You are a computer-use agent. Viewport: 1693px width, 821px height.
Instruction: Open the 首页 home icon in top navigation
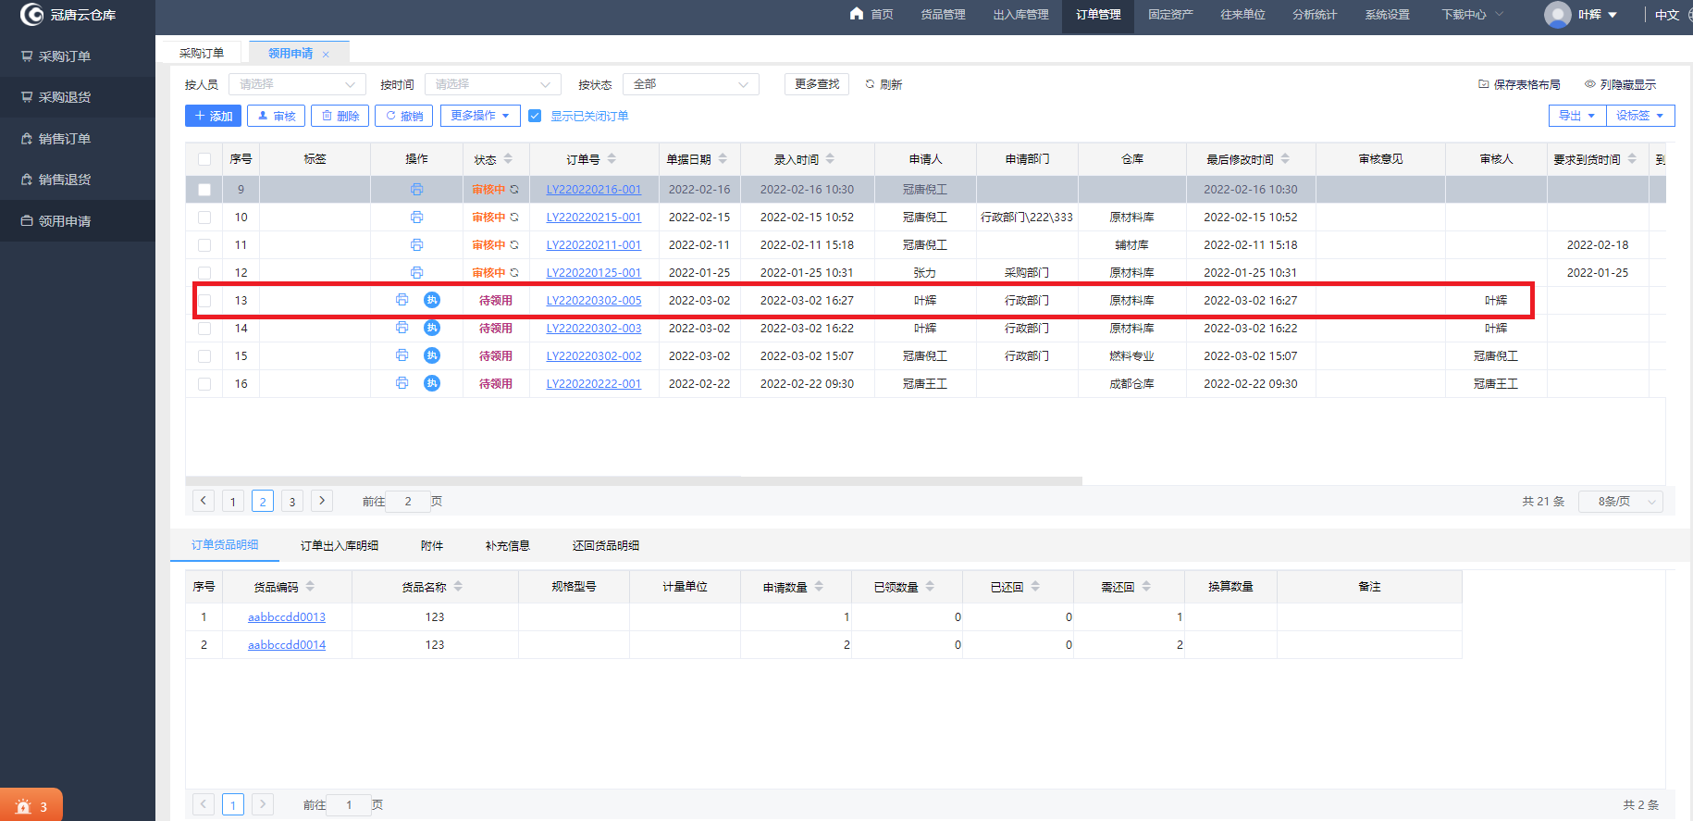pyautogui.click(x=857, y=14)
